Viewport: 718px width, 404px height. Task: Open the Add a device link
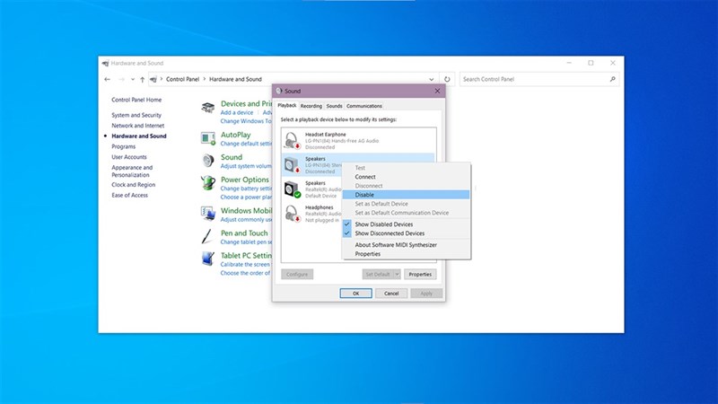tap(237, 113)
